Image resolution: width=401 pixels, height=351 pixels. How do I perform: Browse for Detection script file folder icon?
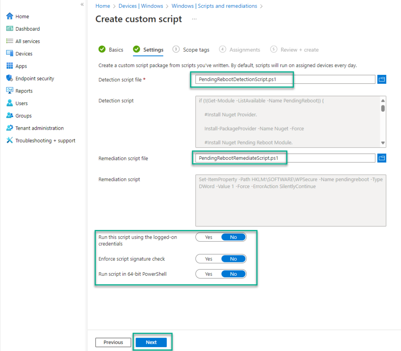(x=382, y=79)
